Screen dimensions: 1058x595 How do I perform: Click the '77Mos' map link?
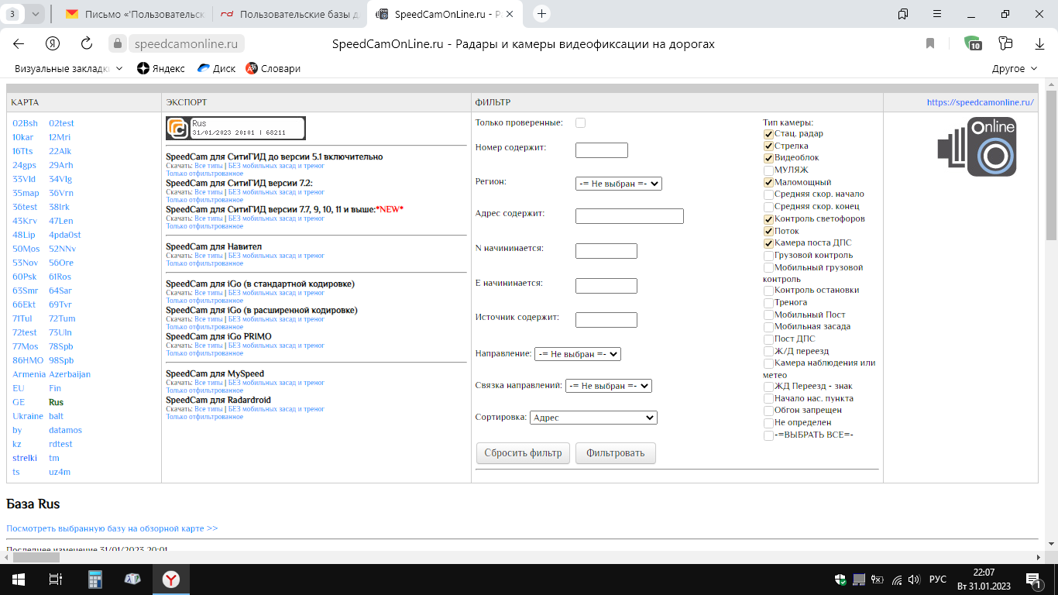(25, 346)
